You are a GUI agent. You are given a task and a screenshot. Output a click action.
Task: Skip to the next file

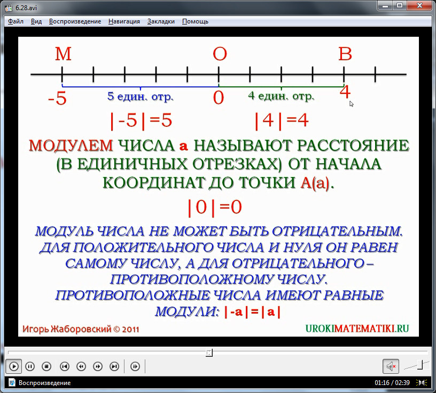(x=114, y=366)
